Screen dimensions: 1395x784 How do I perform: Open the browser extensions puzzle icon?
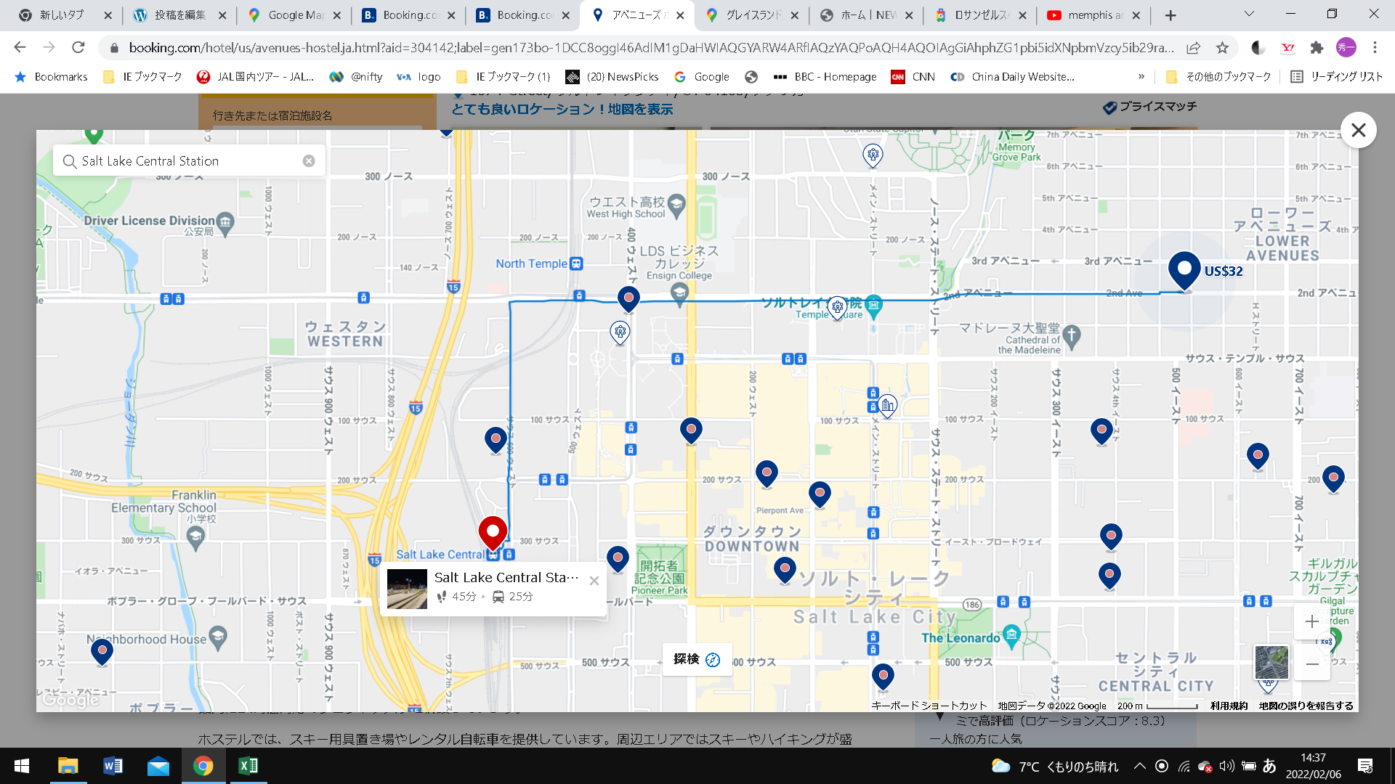coord(1317,48)
